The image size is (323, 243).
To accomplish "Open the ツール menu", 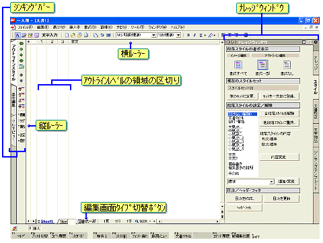I will 137,27.
